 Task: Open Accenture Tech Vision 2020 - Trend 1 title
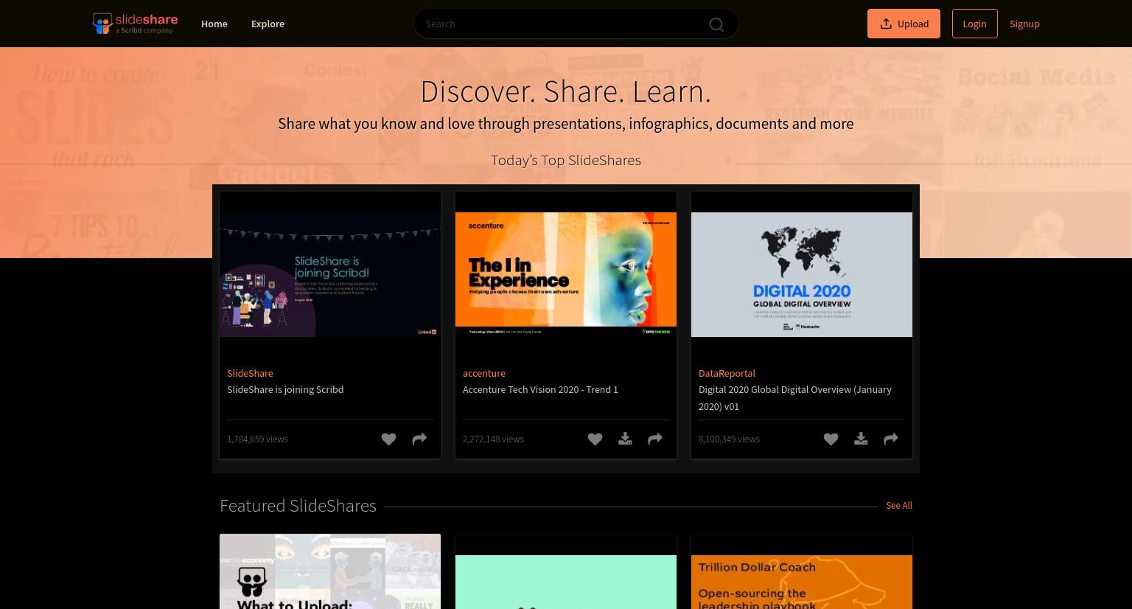pos(540,389)
